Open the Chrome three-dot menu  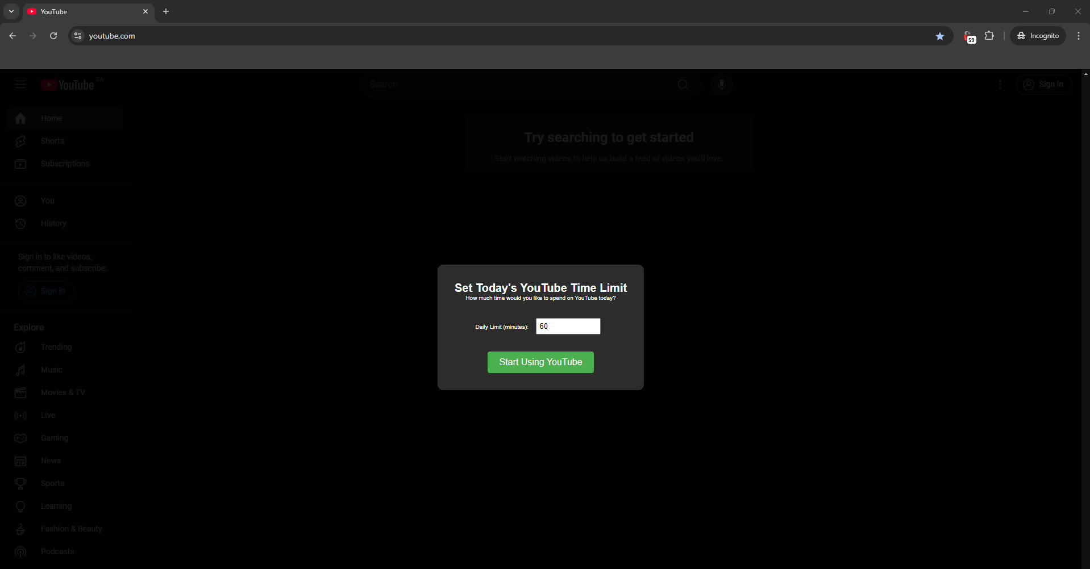click(1078, 36)
